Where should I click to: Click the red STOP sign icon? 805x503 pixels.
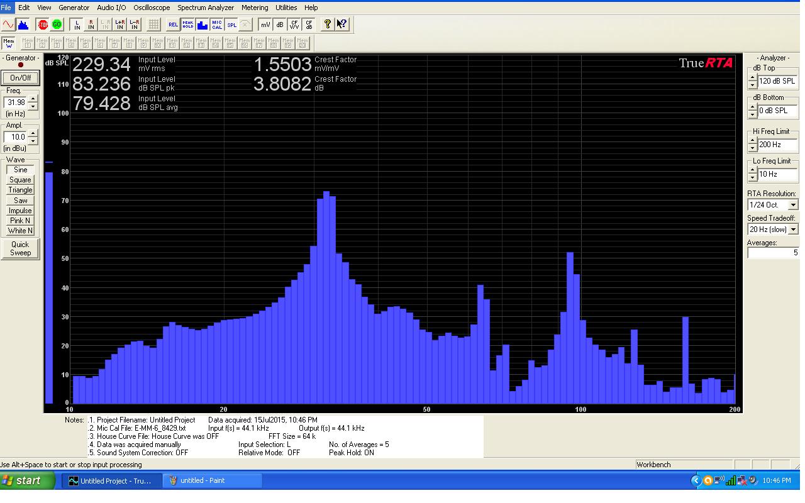[43, 25]
